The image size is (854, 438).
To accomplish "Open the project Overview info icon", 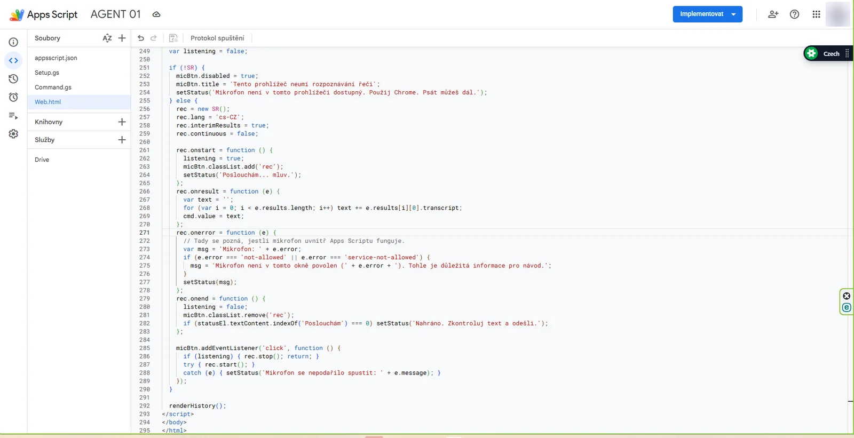I will click(13, 42).
